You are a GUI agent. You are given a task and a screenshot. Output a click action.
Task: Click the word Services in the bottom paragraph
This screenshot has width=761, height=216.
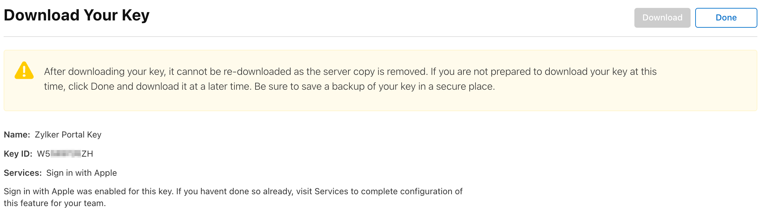331,192
